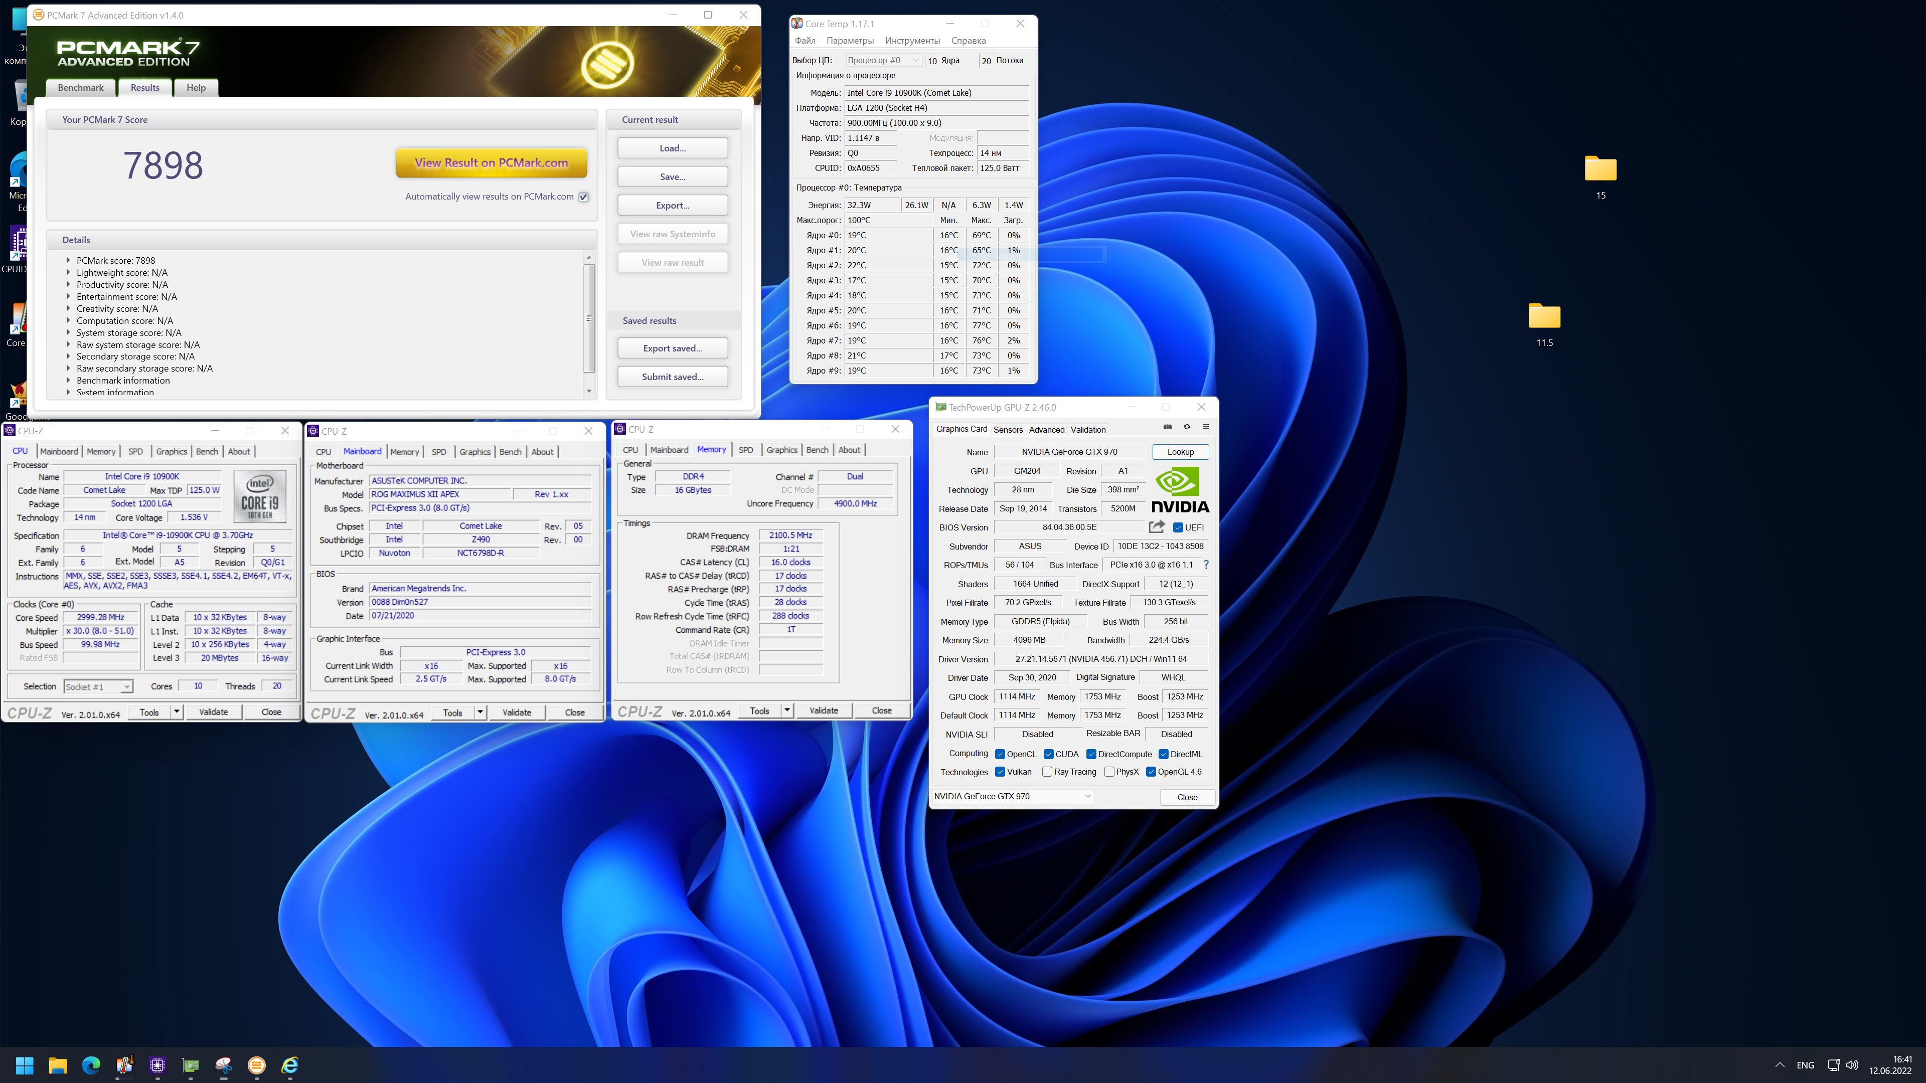Toggle the Vulkan checkbox

1000,772
